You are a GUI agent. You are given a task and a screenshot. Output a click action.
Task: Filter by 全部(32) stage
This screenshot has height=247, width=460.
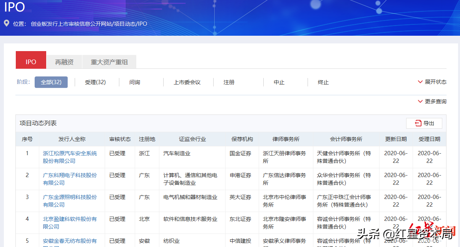click(51, 82)
